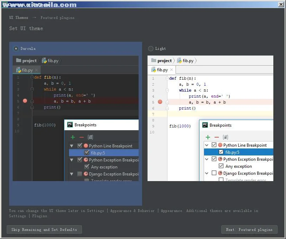Click lightning icon beside Django Exception Breakpoint, Darcula
The image size is (286, 239).
[x=86, y=174]
